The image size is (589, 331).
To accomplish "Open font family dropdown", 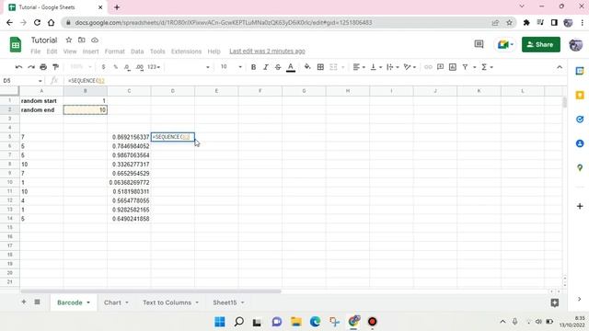I will (188, 67).
